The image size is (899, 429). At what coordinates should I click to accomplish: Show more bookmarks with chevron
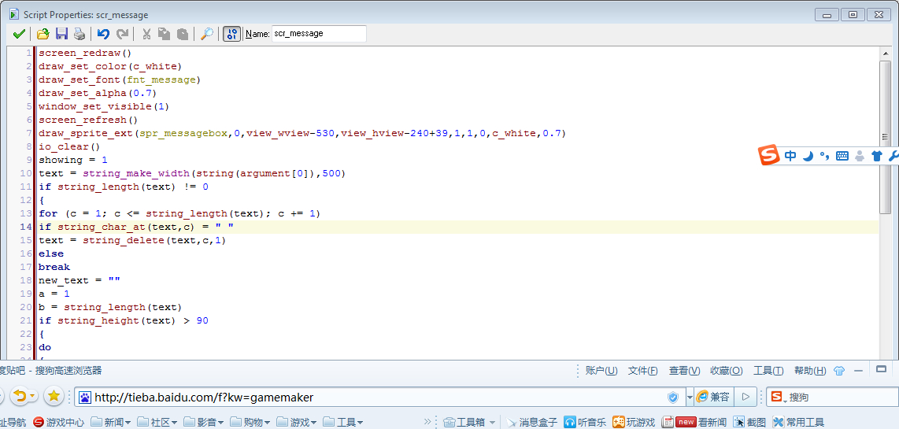tap(427, 423)
